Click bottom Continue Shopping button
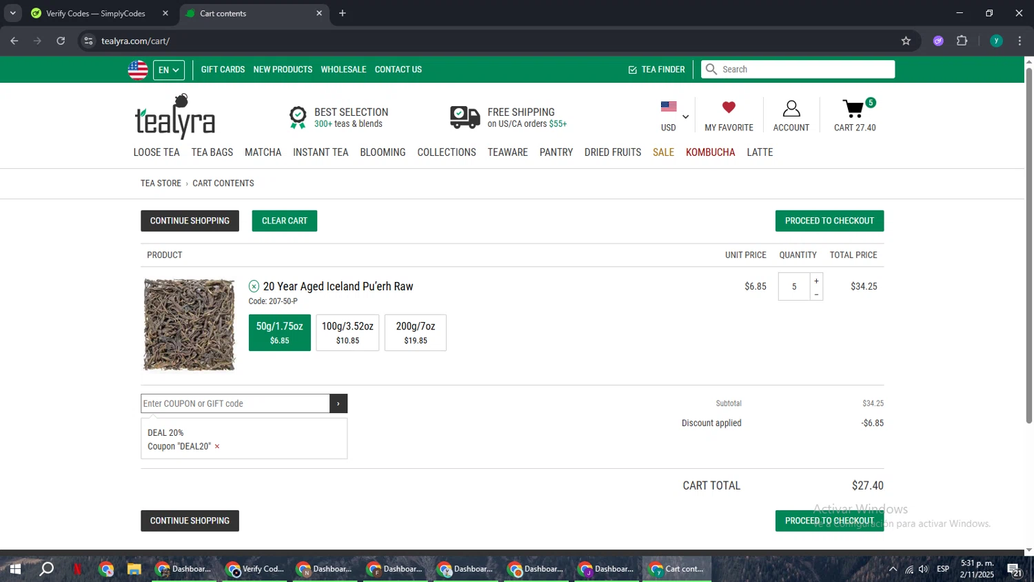This screenshot has height=582, width=1034. tap(190, 521)
